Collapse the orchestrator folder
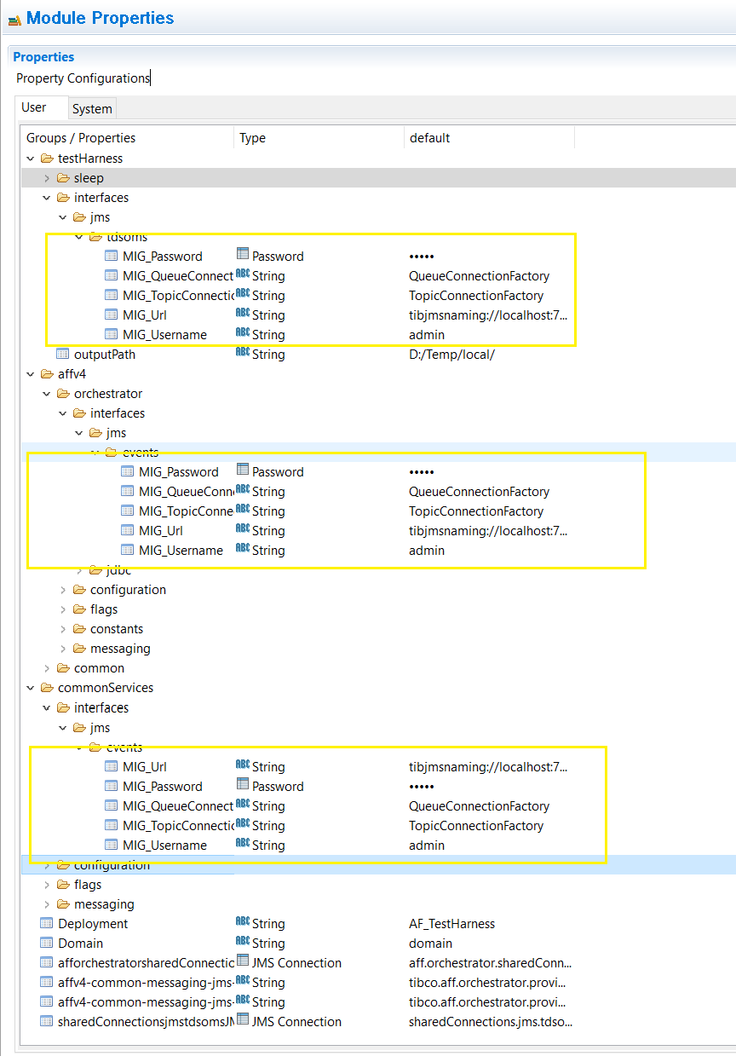 [47, 394]
